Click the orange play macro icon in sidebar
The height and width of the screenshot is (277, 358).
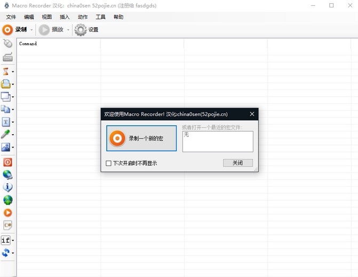[7, 213]
